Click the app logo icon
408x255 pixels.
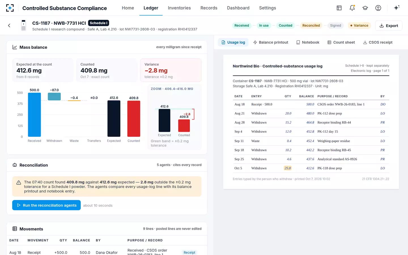10,8
